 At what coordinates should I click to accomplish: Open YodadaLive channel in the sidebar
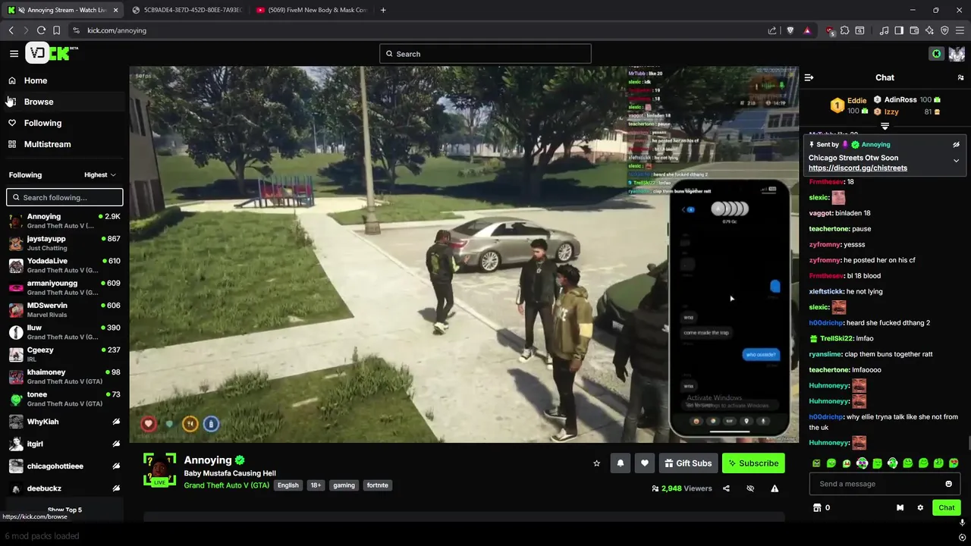64,265
